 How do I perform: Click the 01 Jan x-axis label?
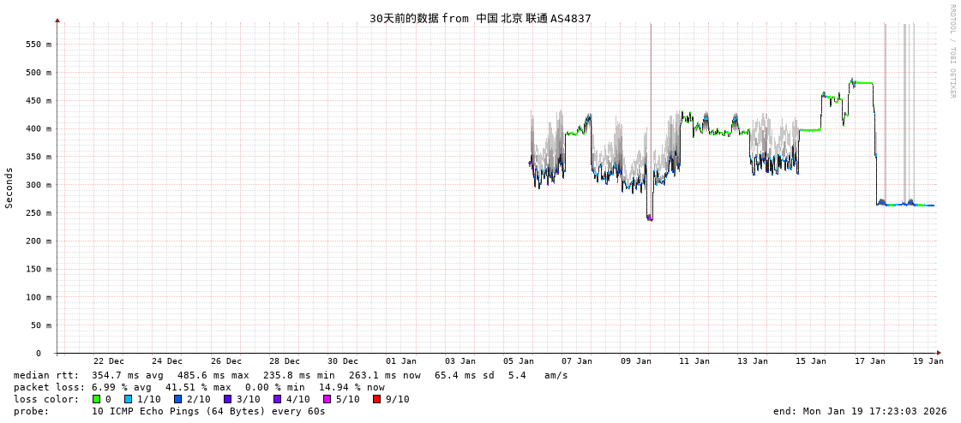pyautogui.click(x=401, y=361)
